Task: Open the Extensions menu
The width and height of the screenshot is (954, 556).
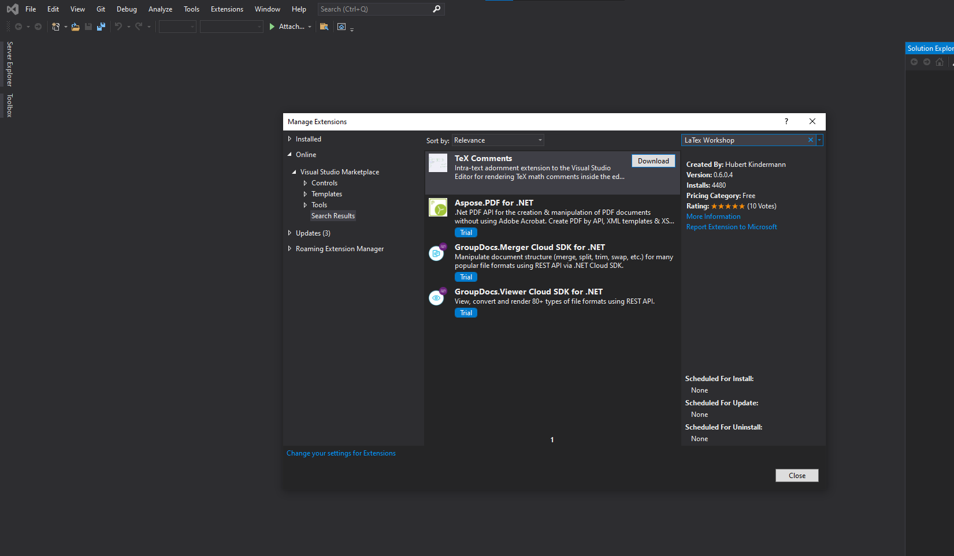Action: coord(227,9)
